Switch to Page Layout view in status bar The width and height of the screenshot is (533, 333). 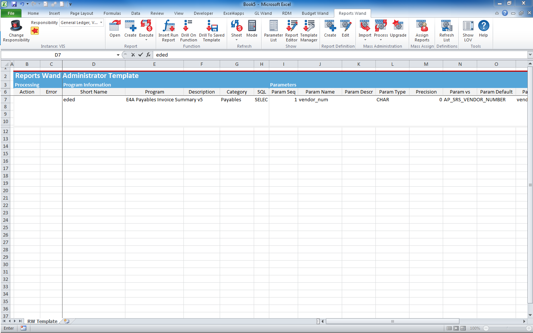[x=456, y=328]
